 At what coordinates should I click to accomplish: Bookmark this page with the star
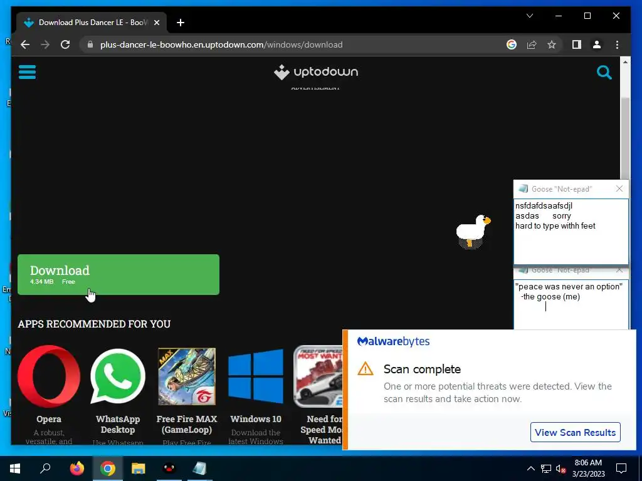pyautogui.click(x=552, y=44)
